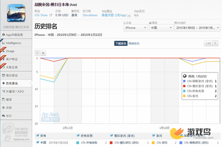Open the date range dropdown
The height and width of the screenshot is (147, 222).
[x=197, y=28]
